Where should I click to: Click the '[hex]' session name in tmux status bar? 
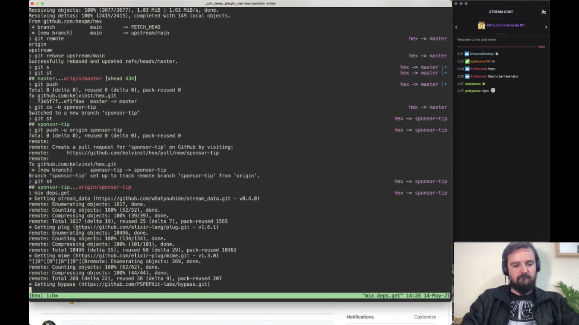[36, 296]
